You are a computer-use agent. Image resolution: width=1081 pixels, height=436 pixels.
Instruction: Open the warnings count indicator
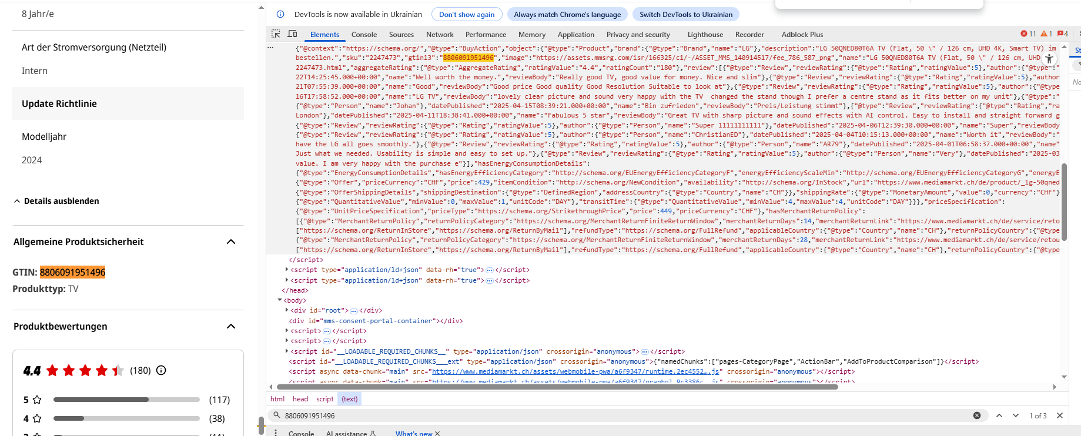1046,34
